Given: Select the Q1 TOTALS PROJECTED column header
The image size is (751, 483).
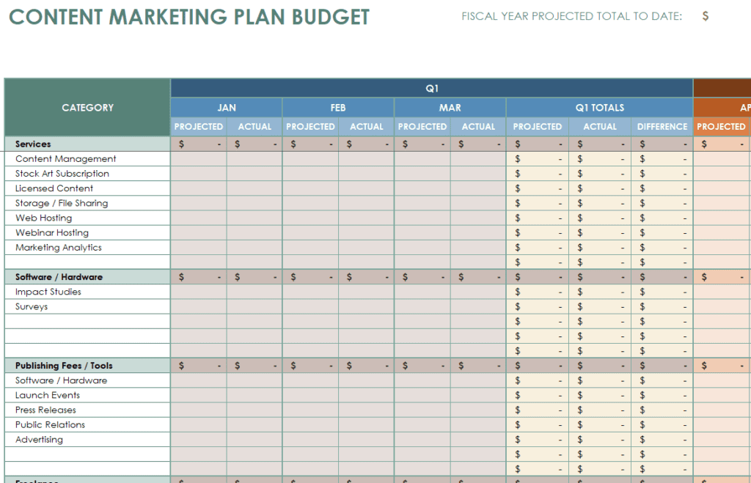Looking at the screenshot, I should (x=538, y=127).
